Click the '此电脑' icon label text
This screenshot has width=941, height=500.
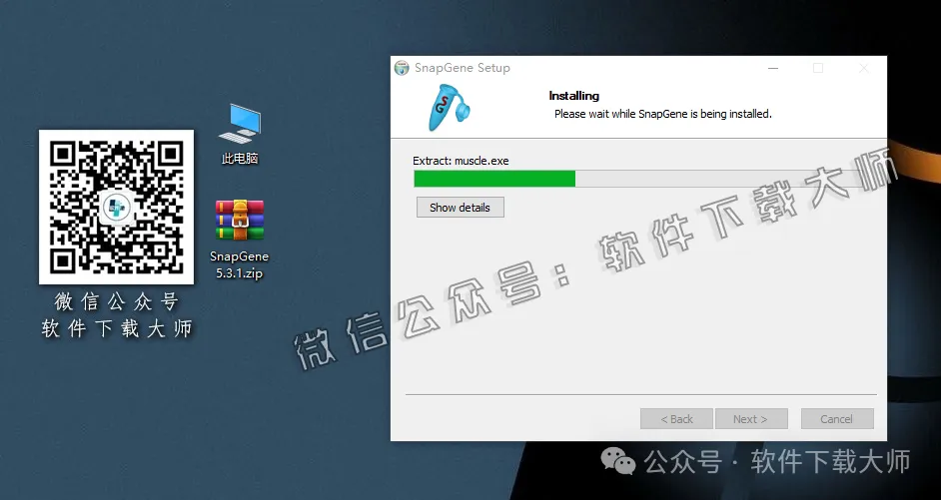click(240, 159)
